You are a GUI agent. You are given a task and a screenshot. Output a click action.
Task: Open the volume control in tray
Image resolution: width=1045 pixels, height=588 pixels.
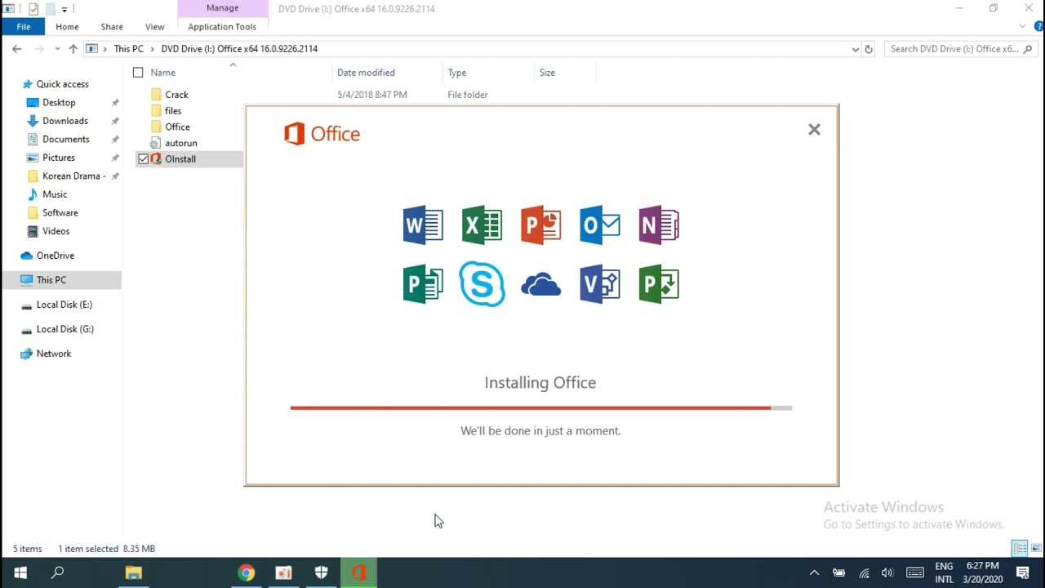click(887, 573)
